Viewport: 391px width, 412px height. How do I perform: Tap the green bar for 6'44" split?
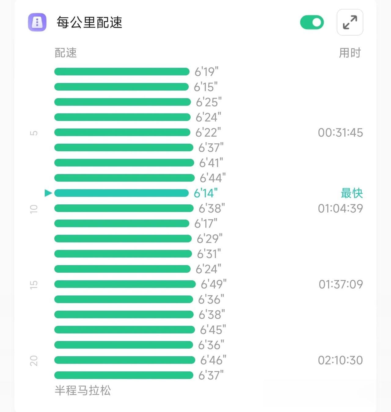(x=125, y=178)
